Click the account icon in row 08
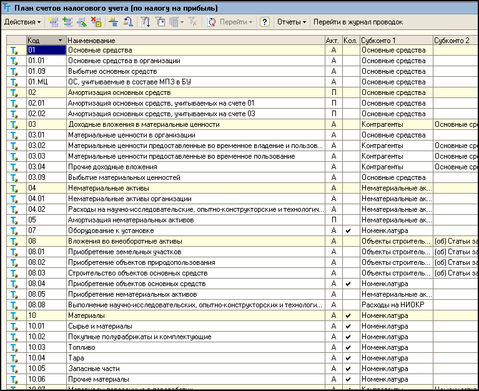This screenshot has height=391, width=479. (x=14, y=241)
